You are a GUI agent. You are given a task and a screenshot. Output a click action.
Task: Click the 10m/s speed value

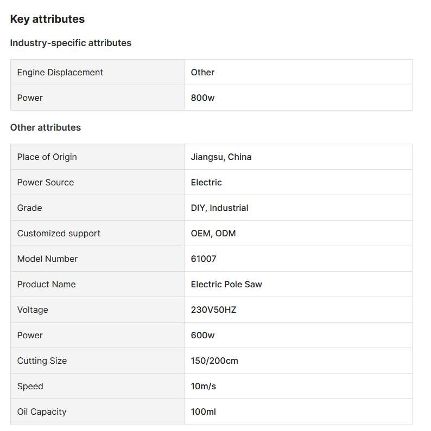tap(204, 386)
